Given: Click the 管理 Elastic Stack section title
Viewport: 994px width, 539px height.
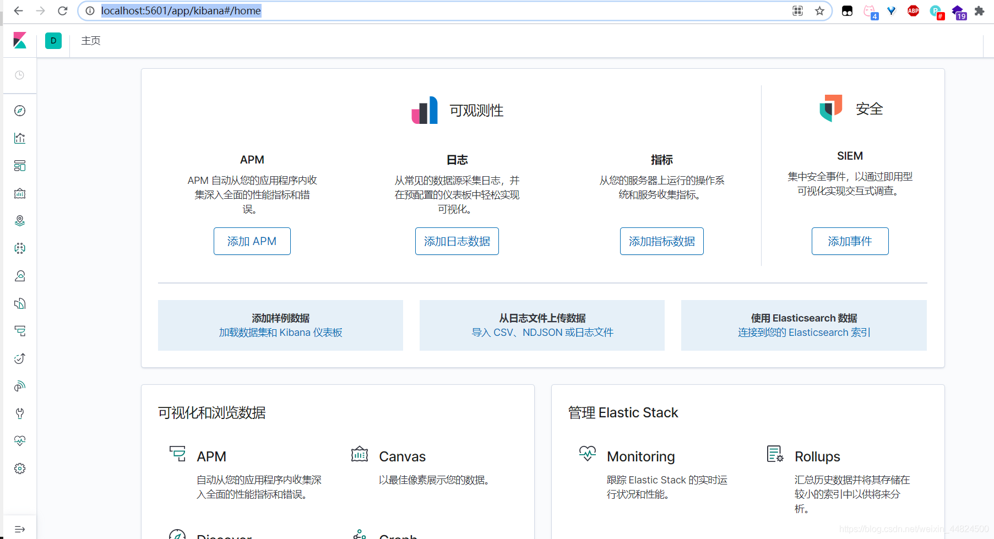Looking at the screenshot, I should pyautogui.click(x=623, y=412).
